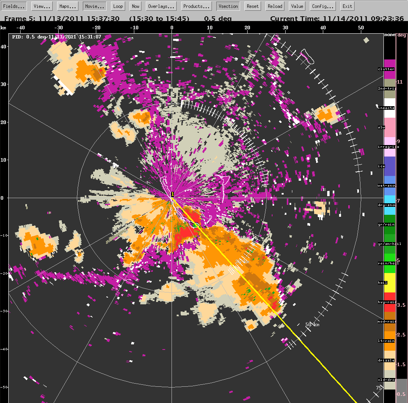408x403 pixels.
Task: Jump to current time with Now
Action: click(x=135, y=6)
